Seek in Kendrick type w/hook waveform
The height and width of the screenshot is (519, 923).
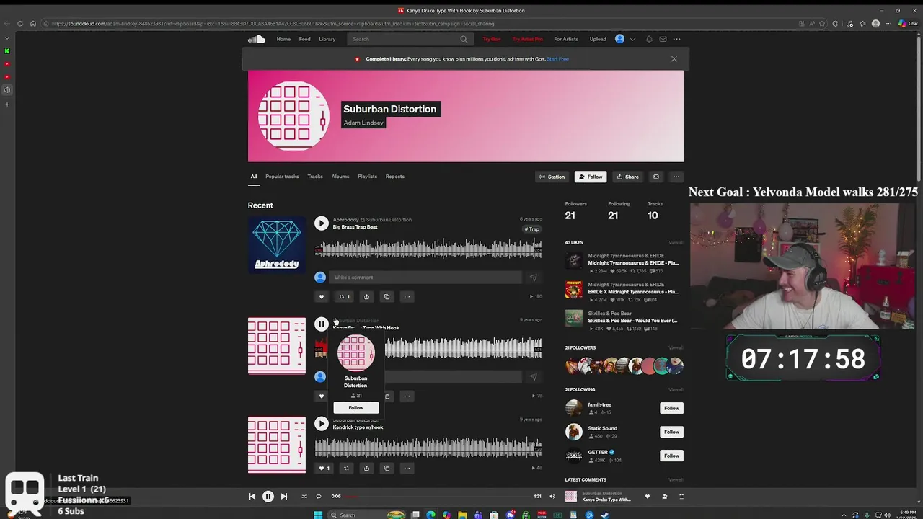428,448
